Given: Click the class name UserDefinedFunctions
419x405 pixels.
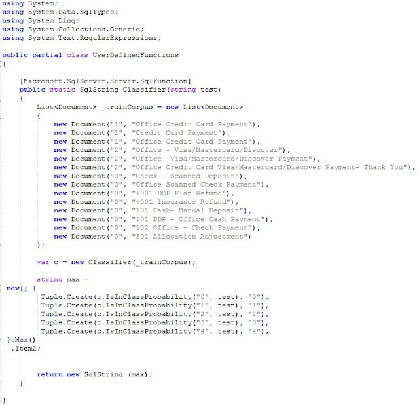Looking at the screenshot, I should 136,55.
